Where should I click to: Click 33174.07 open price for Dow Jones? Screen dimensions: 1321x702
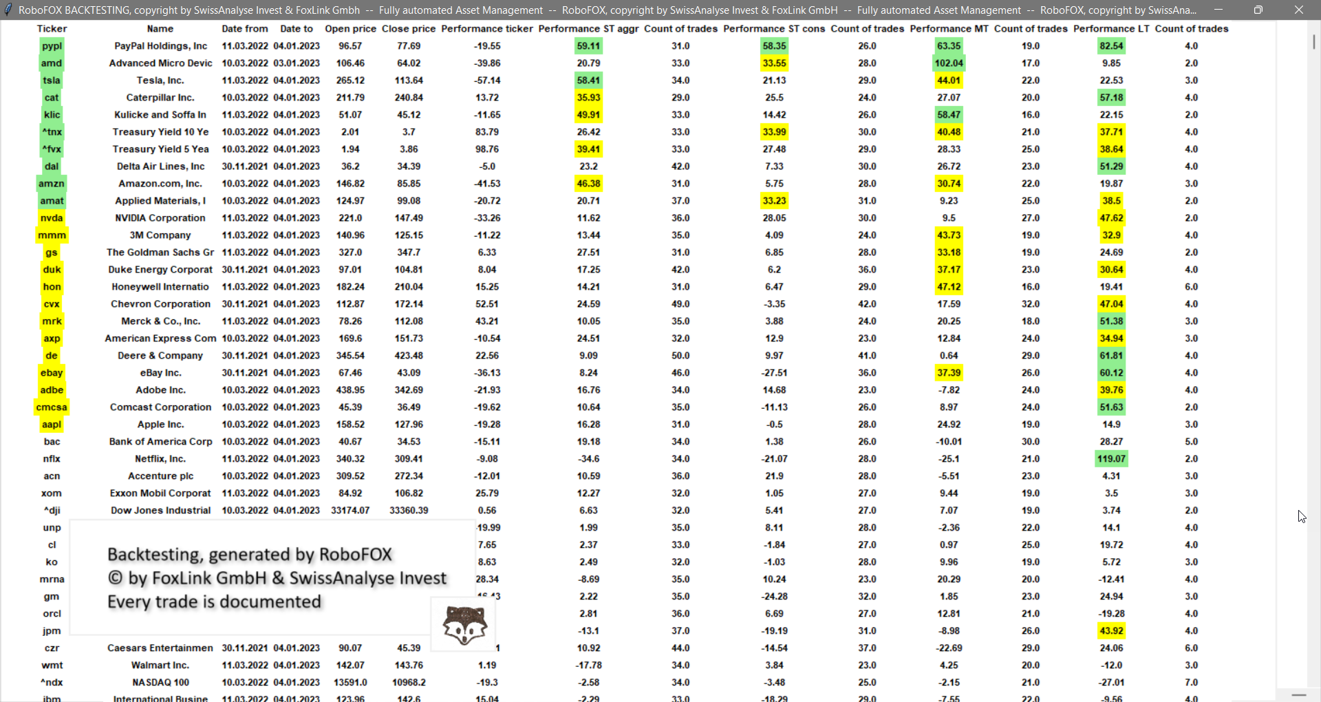[350, 511]
